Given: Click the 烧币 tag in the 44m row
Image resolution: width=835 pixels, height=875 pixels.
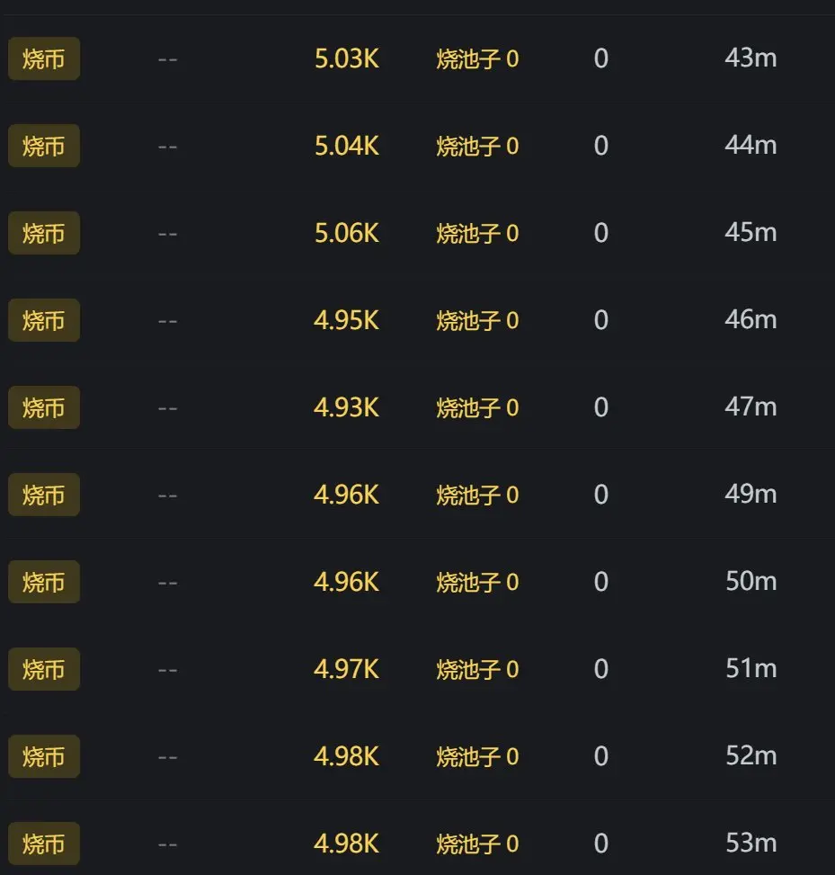Looking at the screenshot, I should 44,146.
